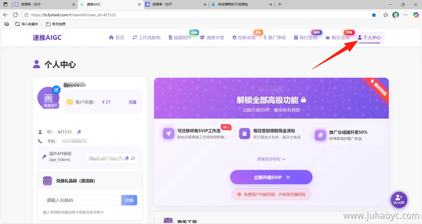Click the 解锁全部高级功能 banner heading
This screenshot has height=224, width=422.
coord(271,100)
